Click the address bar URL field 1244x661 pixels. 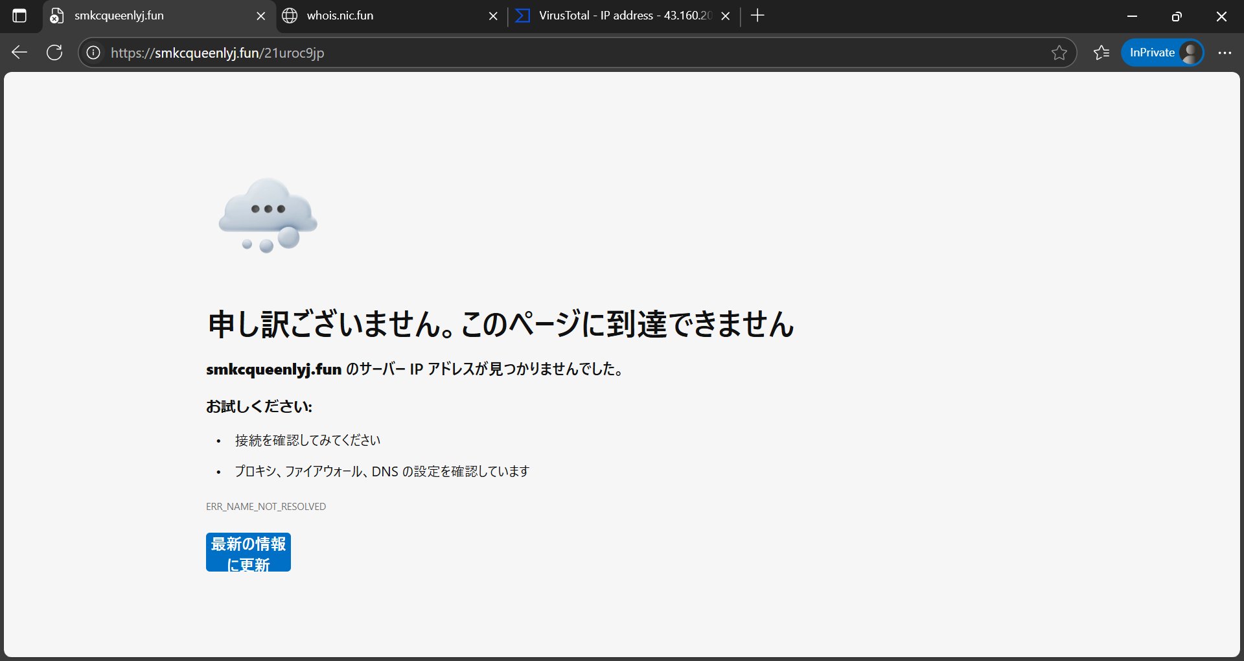pyautogui.click(x=577, y=52)
